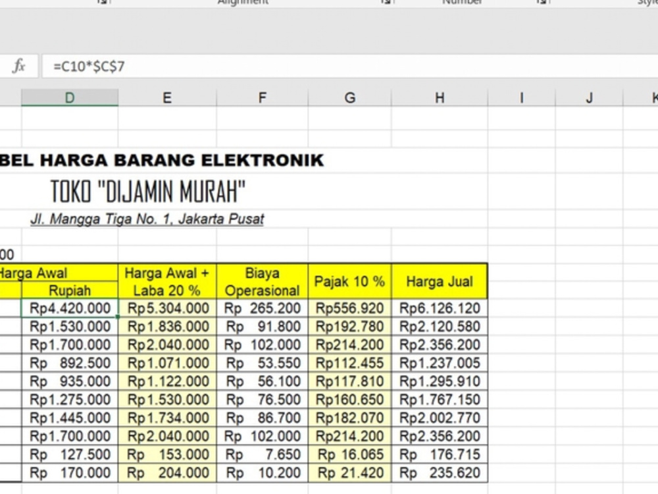Open the Insert Function fx button
This screenshot has height=494, width=658.
(19, 66)
